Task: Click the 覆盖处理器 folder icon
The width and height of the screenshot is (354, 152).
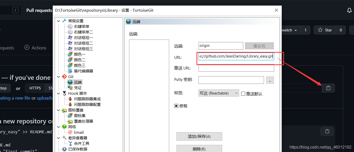Action: click(x=70, y=121)
